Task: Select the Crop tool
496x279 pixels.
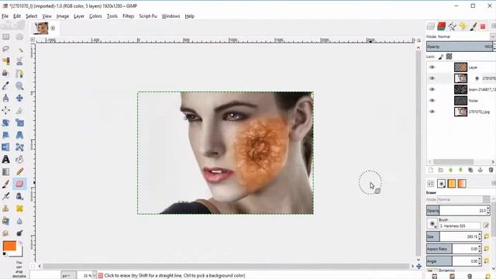Action: (19, 110)
